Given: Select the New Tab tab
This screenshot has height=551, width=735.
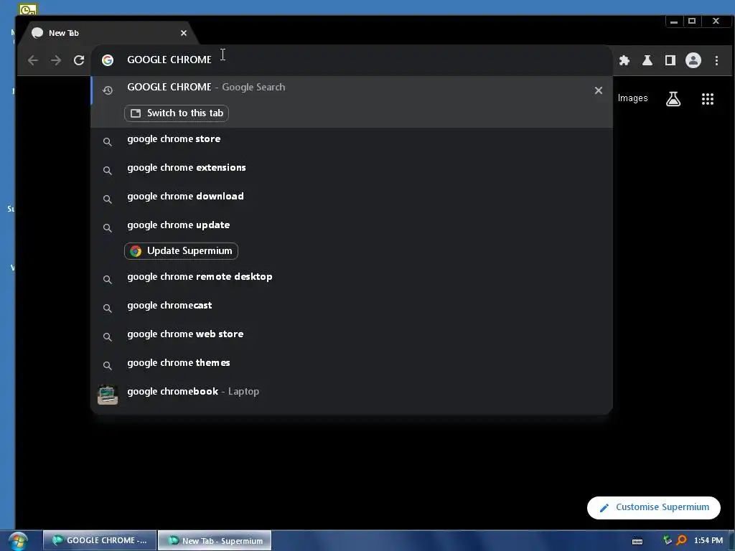Looking at the screenshot, I should click(x=107, y=33).
